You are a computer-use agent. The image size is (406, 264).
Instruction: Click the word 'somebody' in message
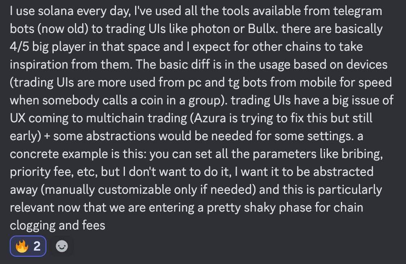tap(71, 101)
